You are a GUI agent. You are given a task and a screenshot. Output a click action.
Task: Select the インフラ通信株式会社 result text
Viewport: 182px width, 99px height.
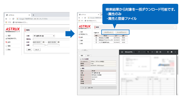pos(104,43)
